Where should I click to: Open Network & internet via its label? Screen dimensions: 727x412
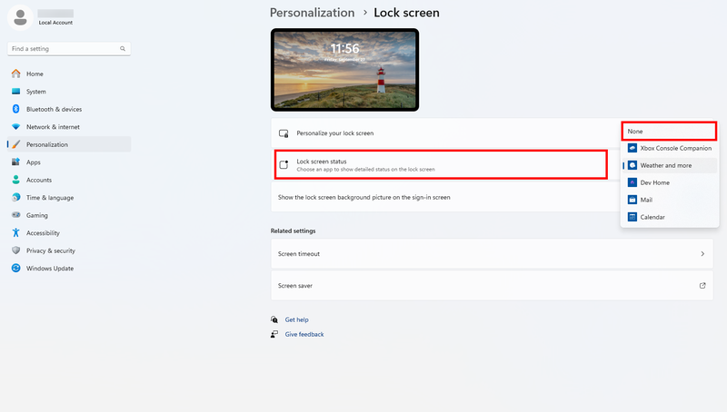click(x=53, y=127)
